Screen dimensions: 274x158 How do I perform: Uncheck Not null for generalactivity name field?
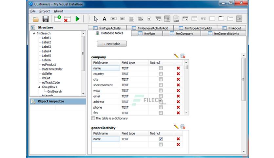pyautogui.click(x=161, y=139)
